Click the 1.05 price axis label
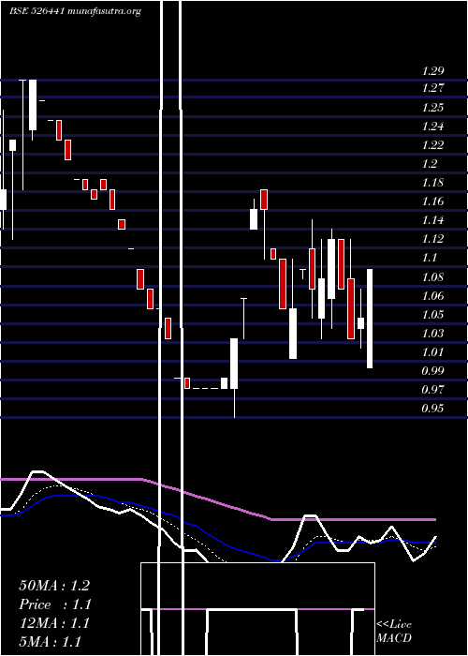The width and height of the screenshot is (468, 656). pos(432,315)
